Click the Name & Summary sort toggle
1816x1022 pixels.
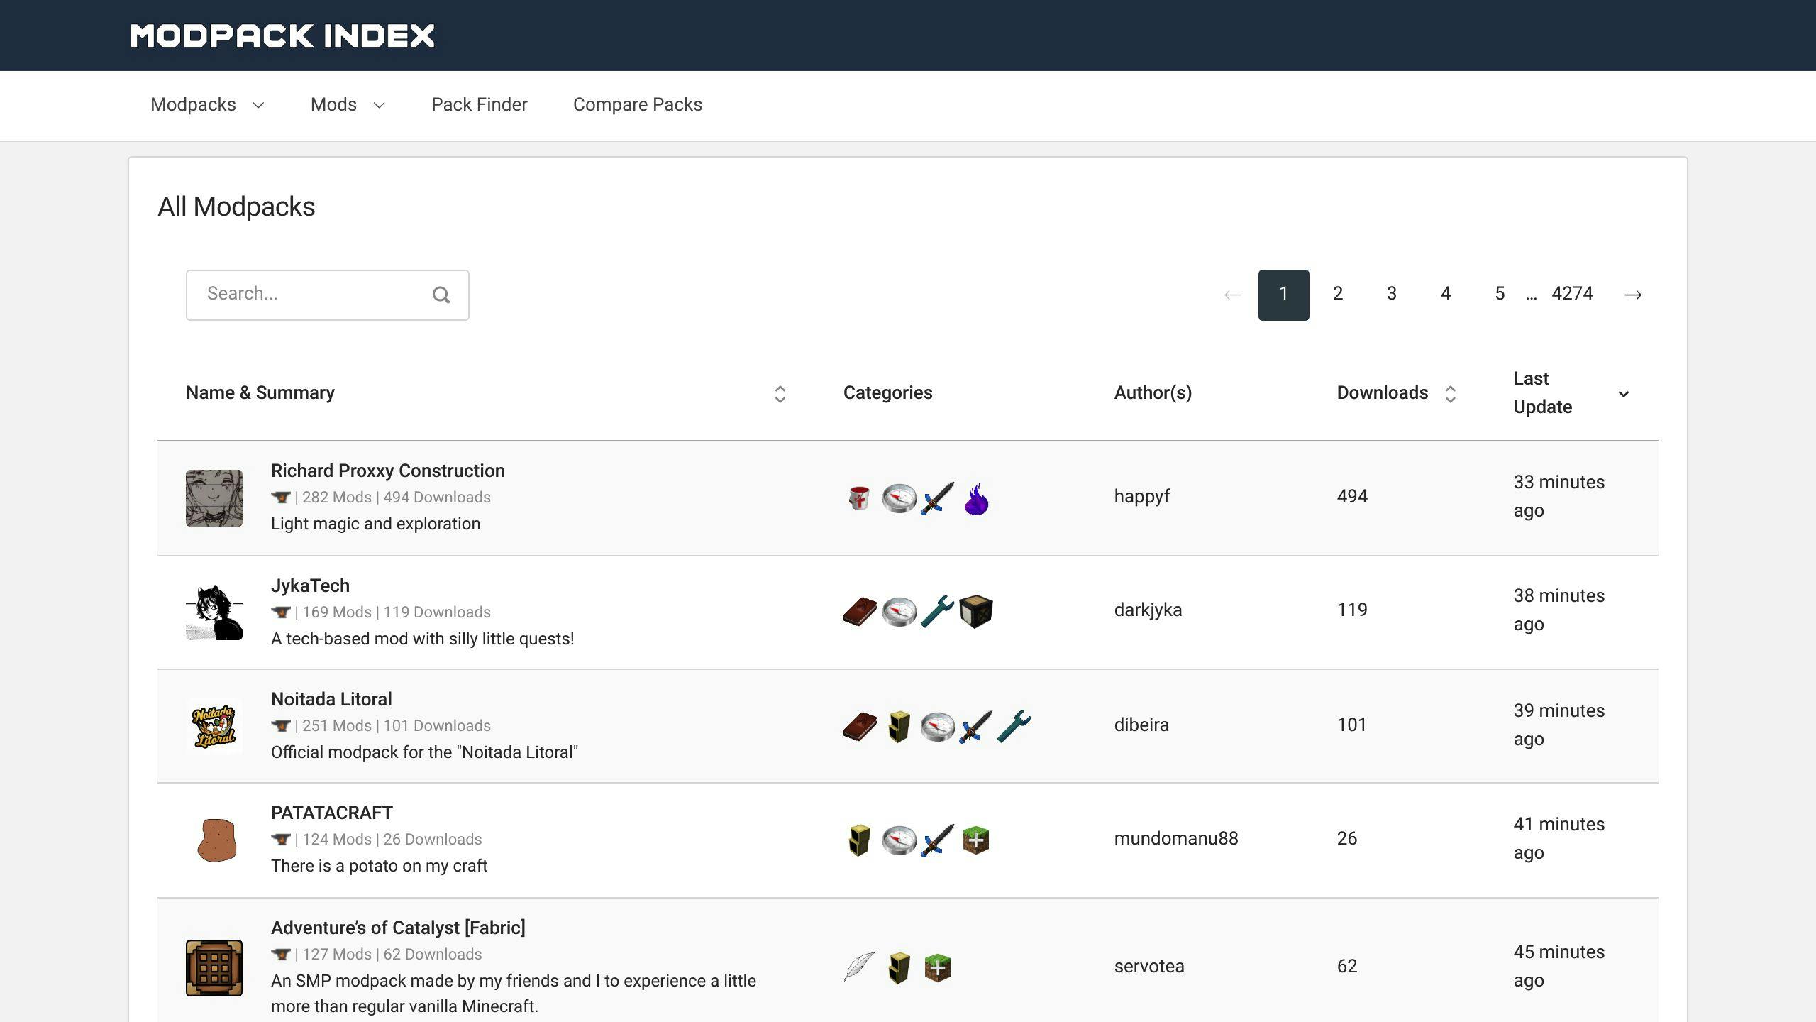click(780, 393)
